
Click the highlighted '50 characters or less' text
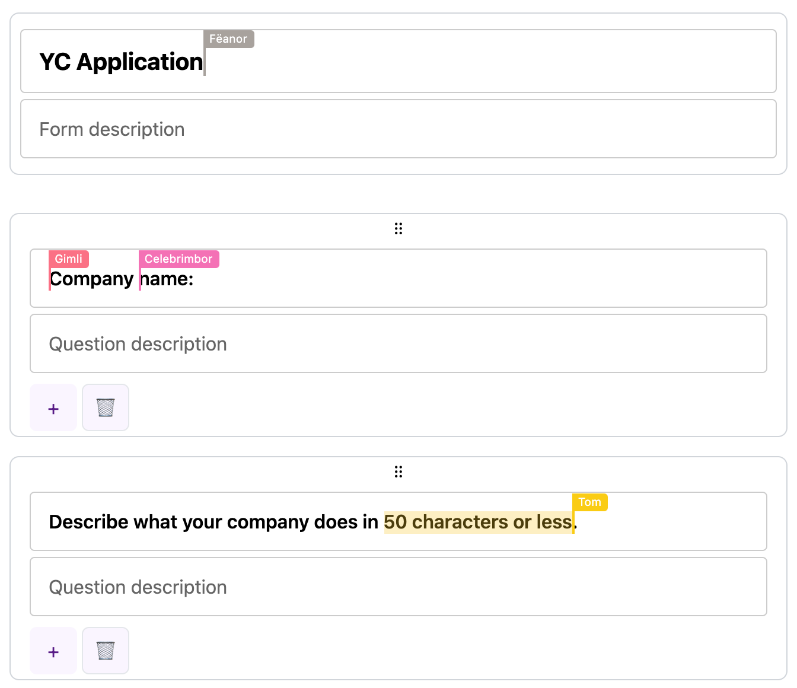coord(478,522)
